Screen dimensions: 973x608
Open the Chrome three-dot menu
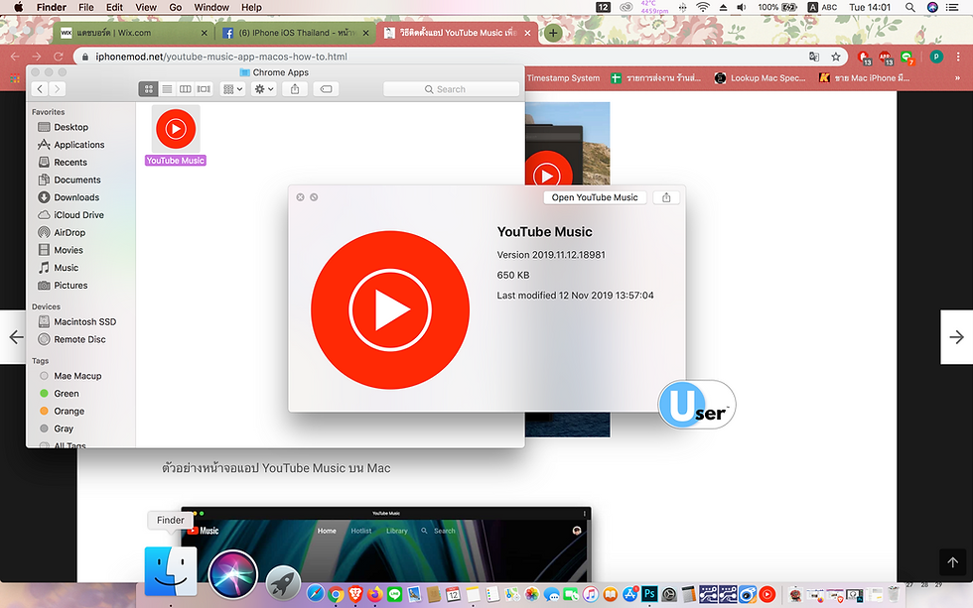point(958,57)
